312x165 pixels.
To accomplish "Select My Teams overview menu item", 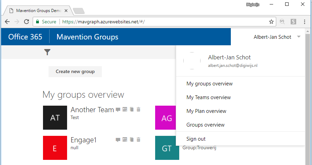I will pyautogui.click(x=208, y=97).
